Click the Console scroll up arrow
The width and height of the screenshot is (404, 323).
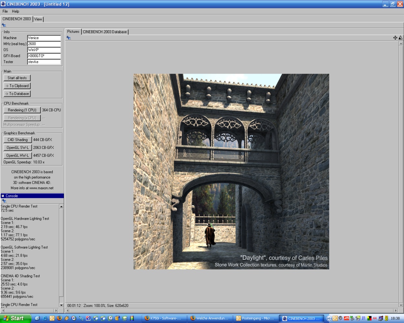point(61,206)
